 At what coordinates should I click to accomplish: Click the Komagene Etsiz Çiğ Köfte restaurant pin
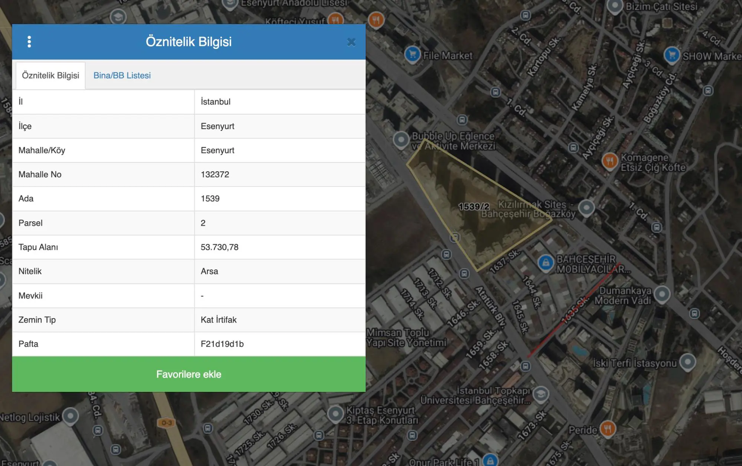(610, 161)
